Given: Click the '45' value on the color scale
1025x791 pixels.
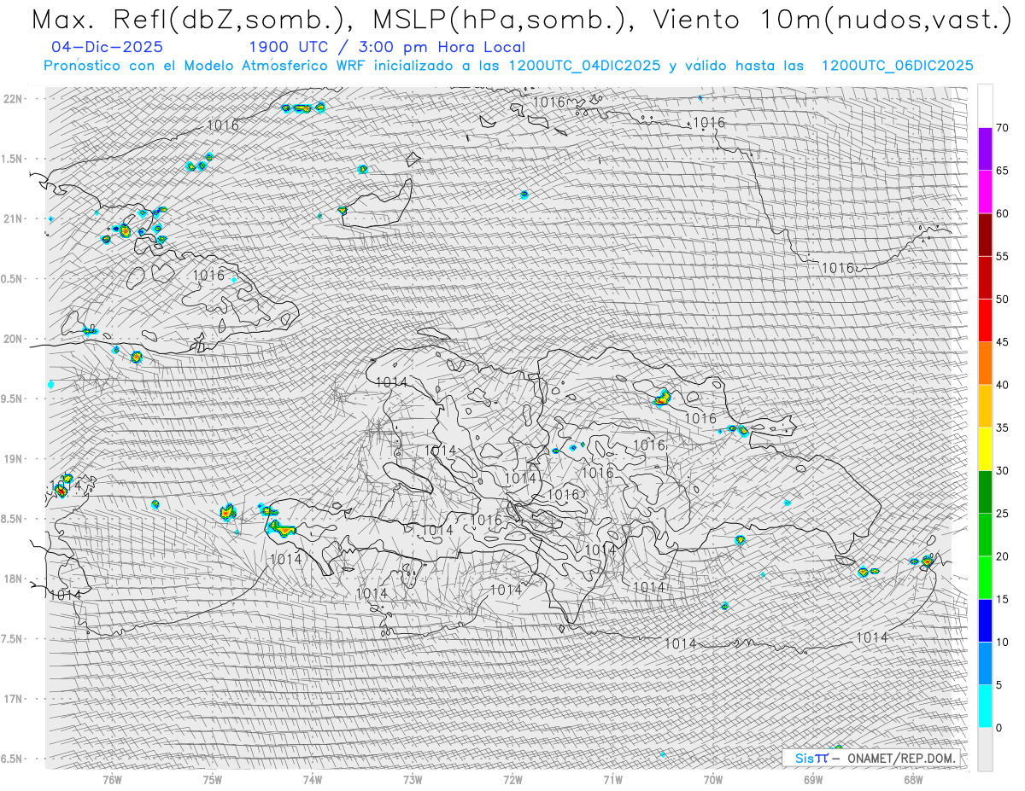Looking at the screenshot, I should coord(1002,342).
